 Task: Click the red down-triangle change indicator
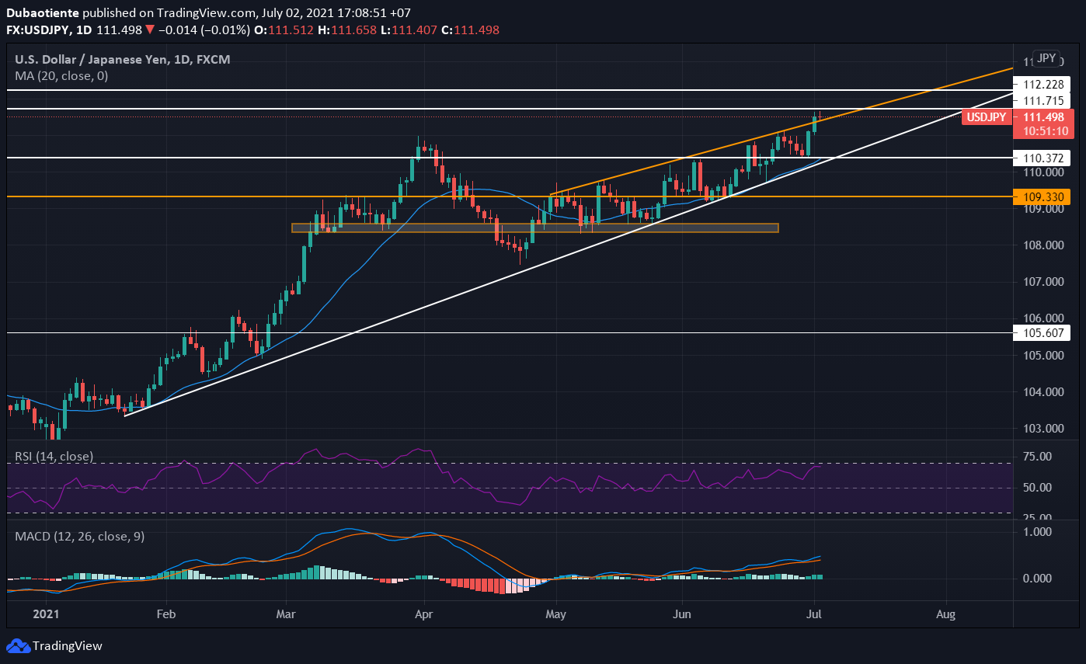click(x=149, y=30)
